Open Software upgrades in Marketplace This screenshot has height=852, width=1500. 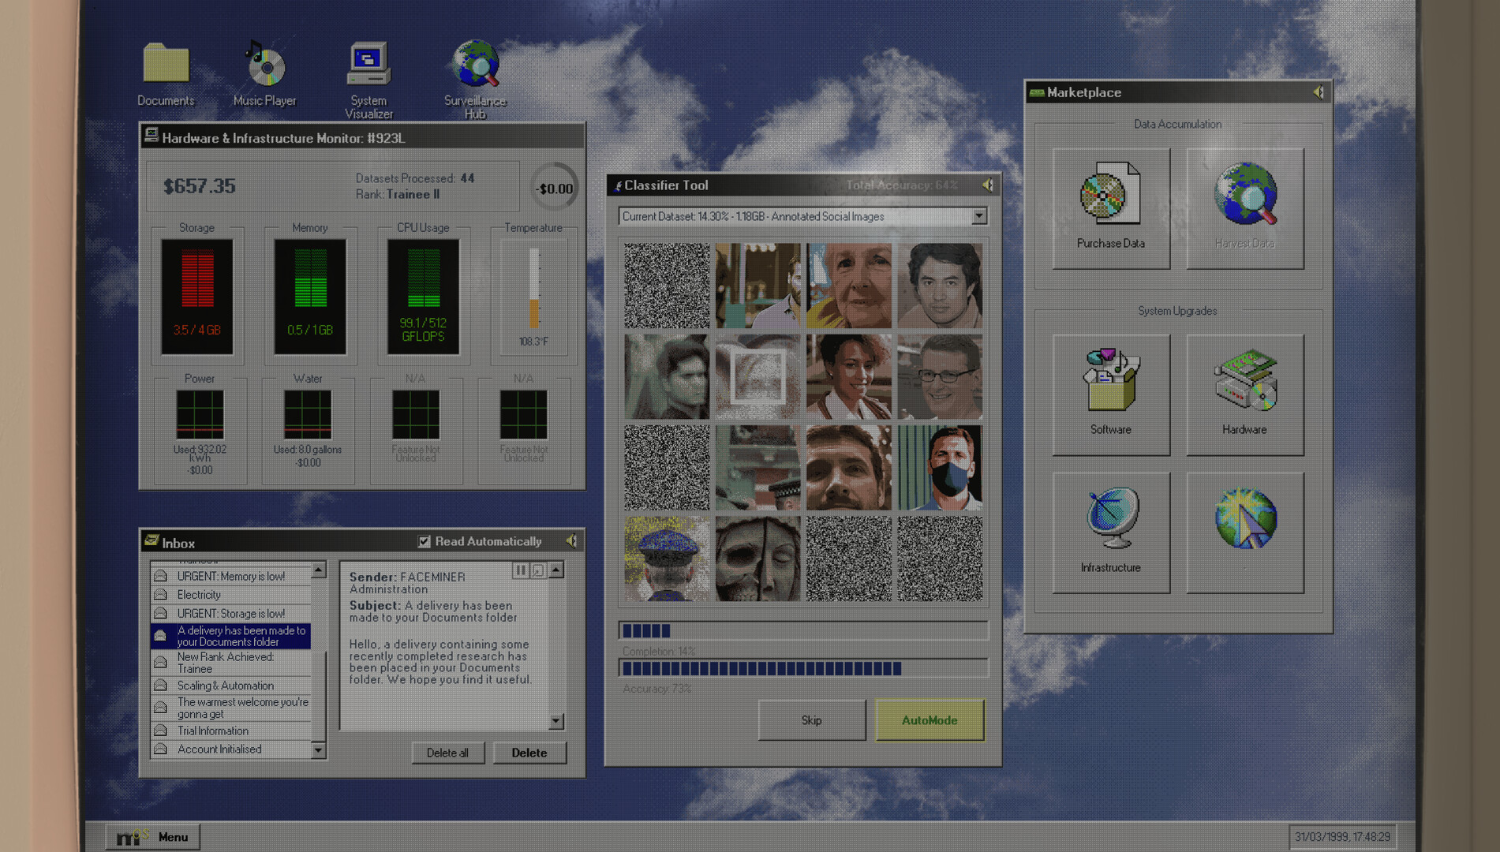point(1110,394)
